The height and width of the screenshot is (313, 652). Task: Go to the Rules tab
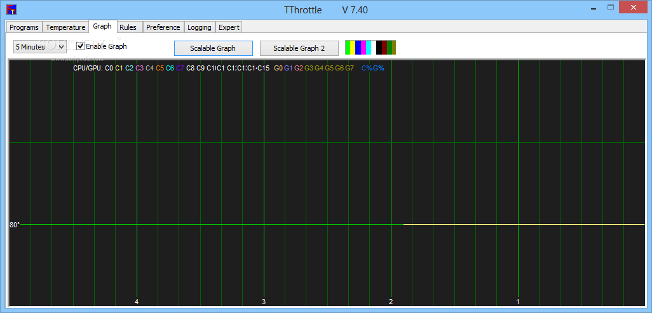click(128, 27)
